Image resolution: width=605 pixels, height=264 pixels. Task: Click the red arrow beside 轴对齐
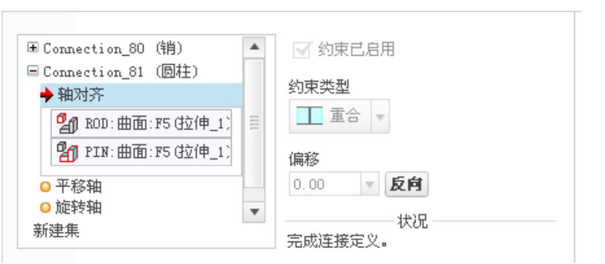coord(46,95)
